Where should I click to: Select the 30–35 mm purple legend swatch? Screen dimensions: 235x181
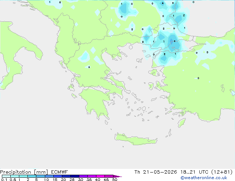[x=83, y=176]
